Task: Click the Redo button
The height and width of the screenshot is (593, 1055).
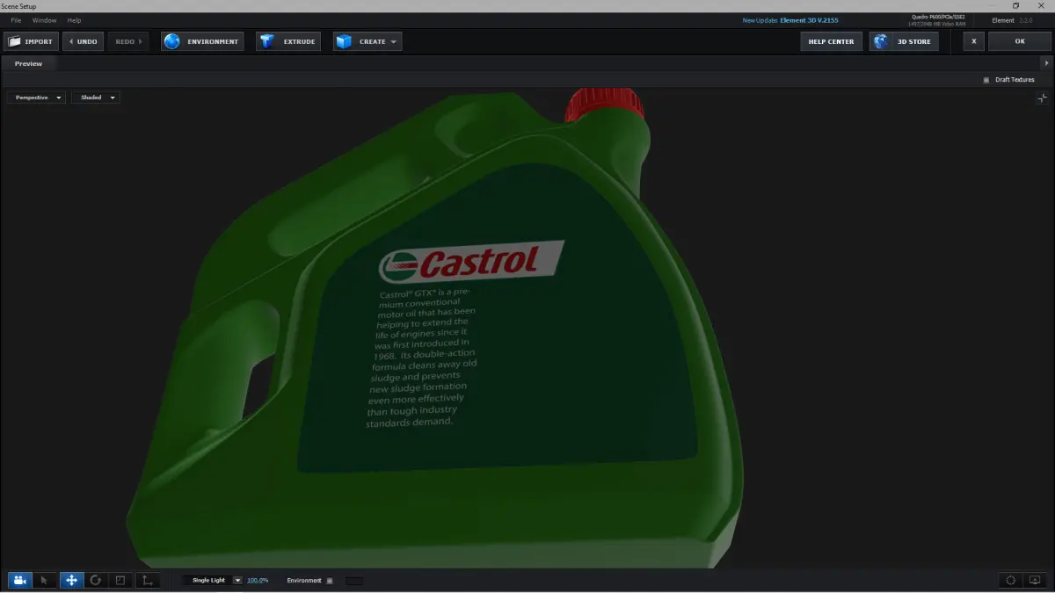Action: (128, 41)
